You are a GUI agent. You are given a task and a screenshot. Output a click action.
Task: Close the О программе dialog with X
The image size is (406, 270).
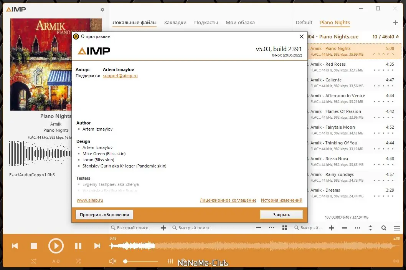point(302,36)
